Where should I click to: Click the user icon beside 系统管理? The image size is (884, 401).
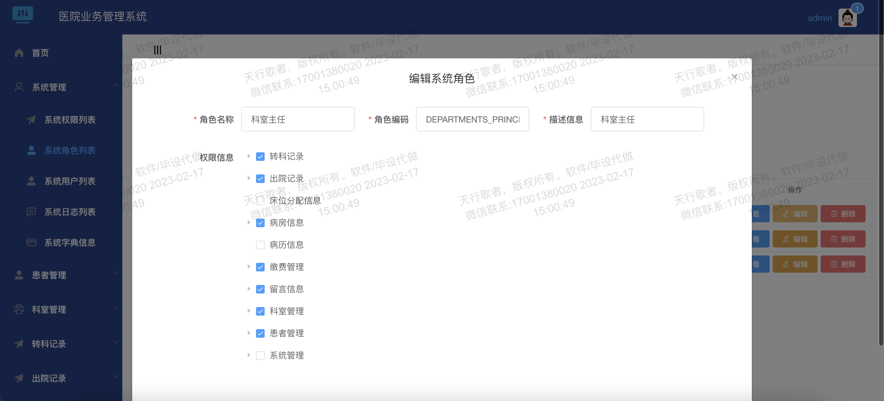tap(19, 87)
